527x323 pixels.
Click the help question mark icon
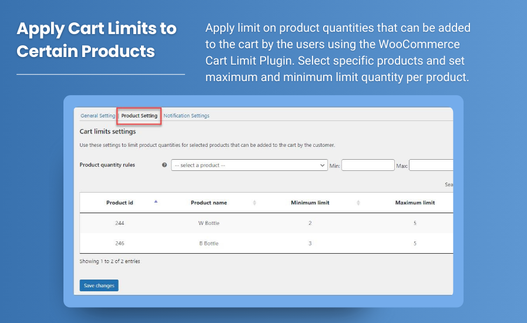coord(165,166)
